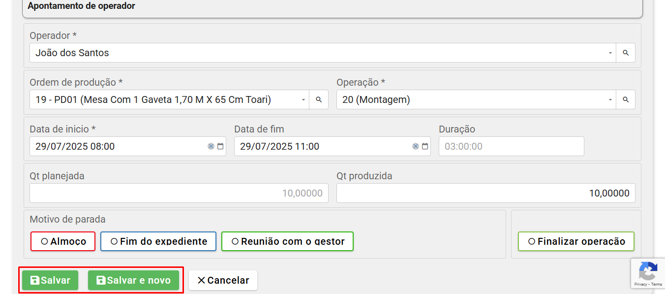Screen dimensions: 665x294
Task: Clear the Data de inicio value
Action: [x=211, y=146]
